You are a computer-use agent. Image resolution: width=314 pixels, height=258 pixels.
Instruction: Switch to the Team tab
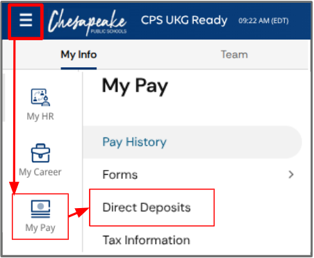point(234,55)
